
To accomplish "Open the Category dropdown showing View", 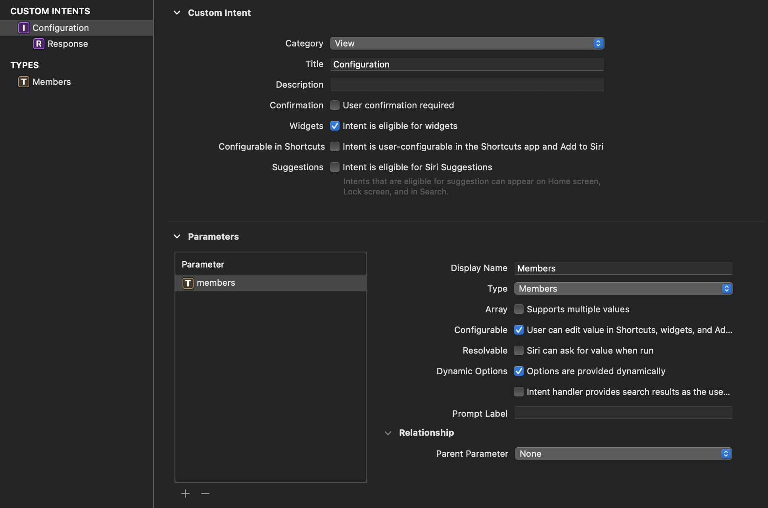I will (x=467, y=43).
